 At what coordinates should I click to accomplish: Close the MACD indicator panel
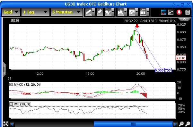point(11,84)
